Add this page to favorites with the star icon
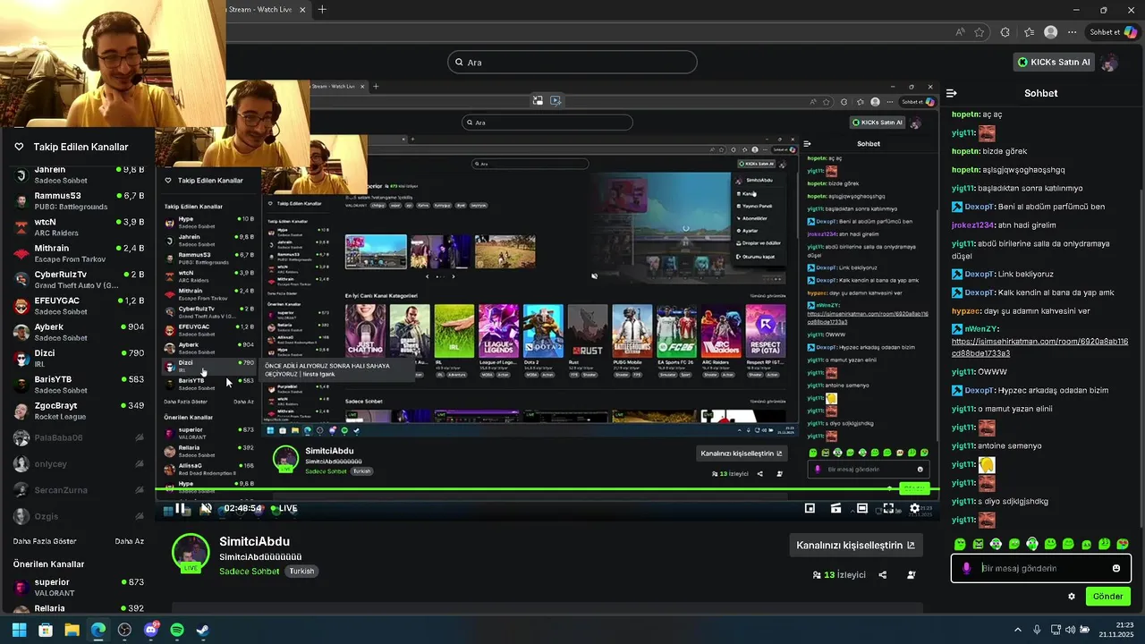Screen dimensions: 1145x644 (980, 32)
